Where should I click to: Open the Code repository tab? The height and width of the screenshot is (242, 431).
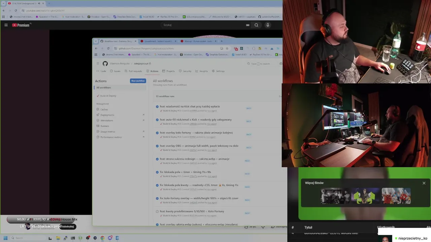point(101,71)
